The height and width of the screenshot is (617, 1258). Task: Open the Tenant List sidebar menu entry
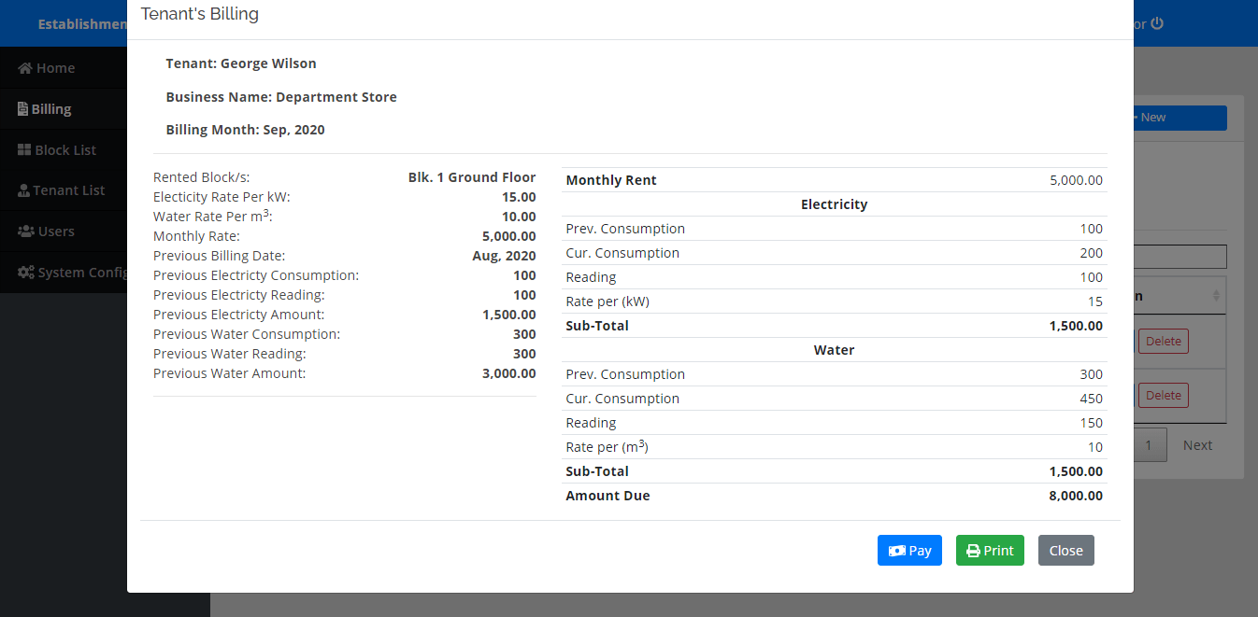[70, 189]
